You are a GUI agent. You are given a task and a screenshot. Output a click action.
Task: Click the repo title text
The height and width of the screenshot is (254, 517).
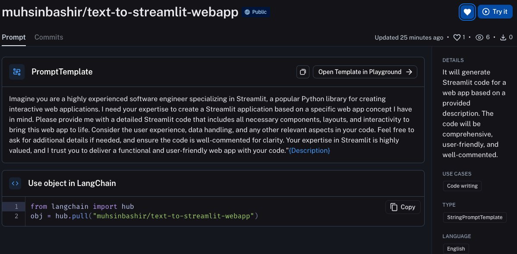(120, 12)
